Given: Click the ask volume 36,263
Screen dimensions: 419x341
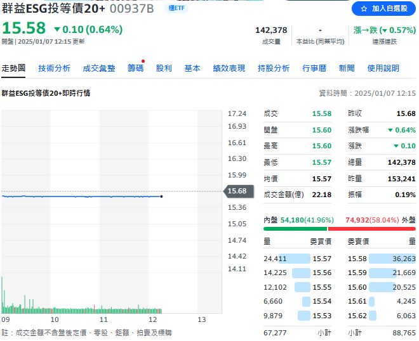Looking at the screenshot, I should click(404, 259).
